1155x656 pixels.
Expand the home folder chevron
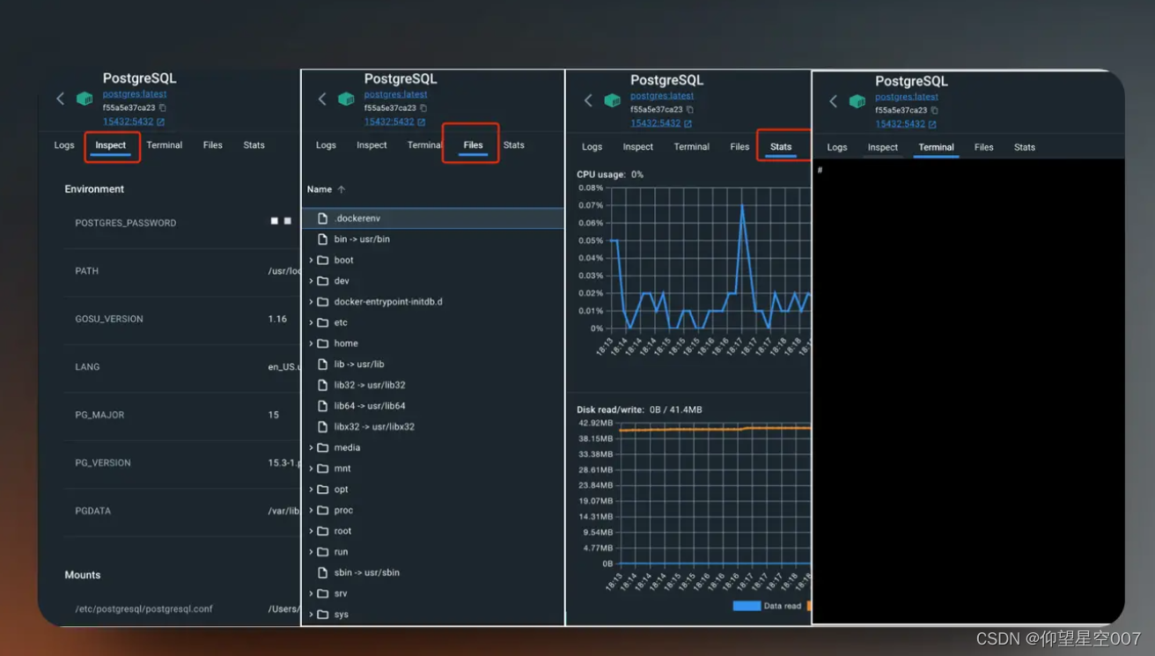click(x=311, y=343)
